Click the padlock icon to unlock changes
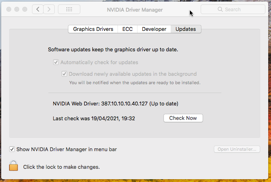The width and height of the screenshot is (271, 182). click(14, 166)
